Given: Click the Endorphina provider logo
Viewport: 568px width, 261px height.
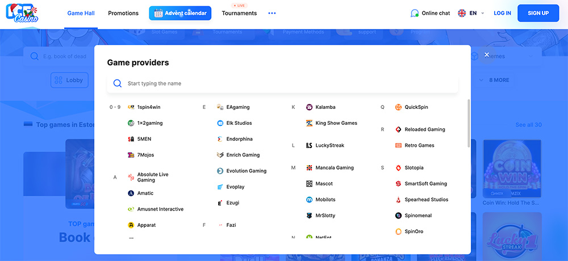Looking at the screenshot, I should (220, 139).
